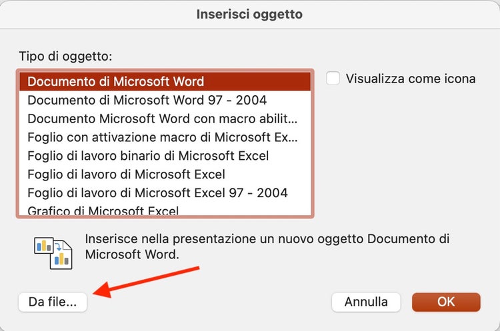Select Foglio di lavoro Excel 97 - 2004
Image resolution: width=500 pixels, height=331 pixels.
[x=157, y=193]
